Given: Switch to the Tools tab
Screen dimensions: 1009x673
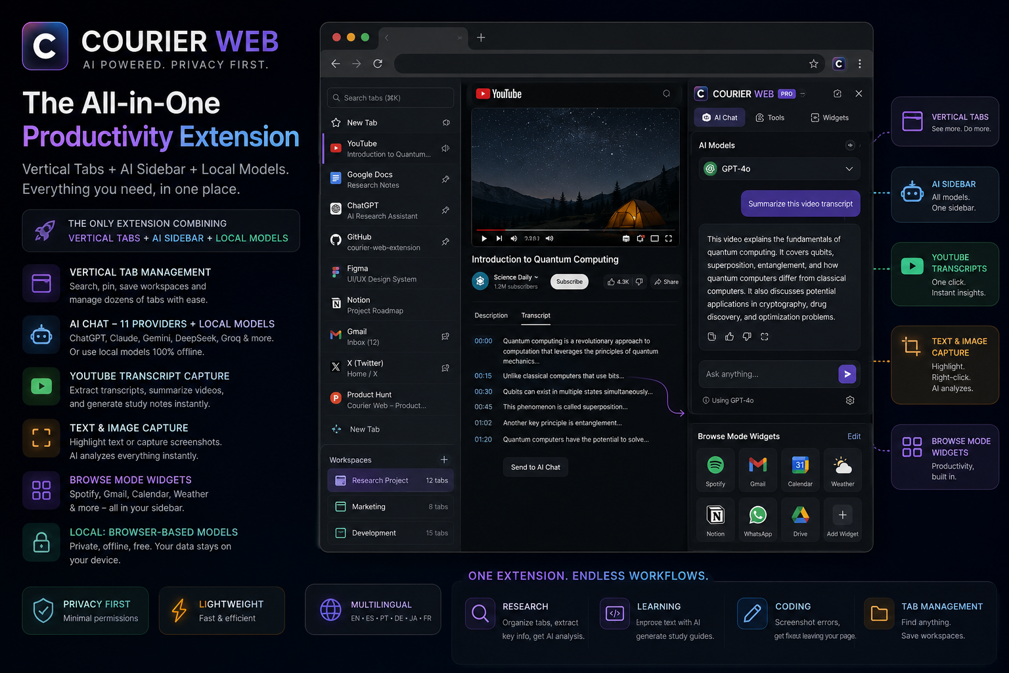Looking at the screenshot, I should tap(770, 118).
